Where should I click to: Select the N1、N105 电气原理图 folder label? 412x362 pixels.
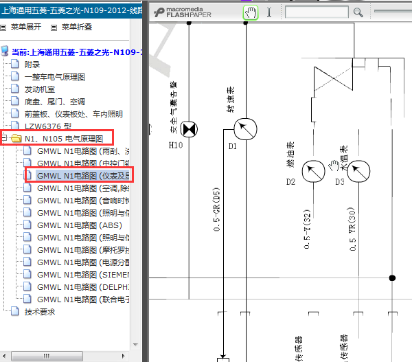64,139
